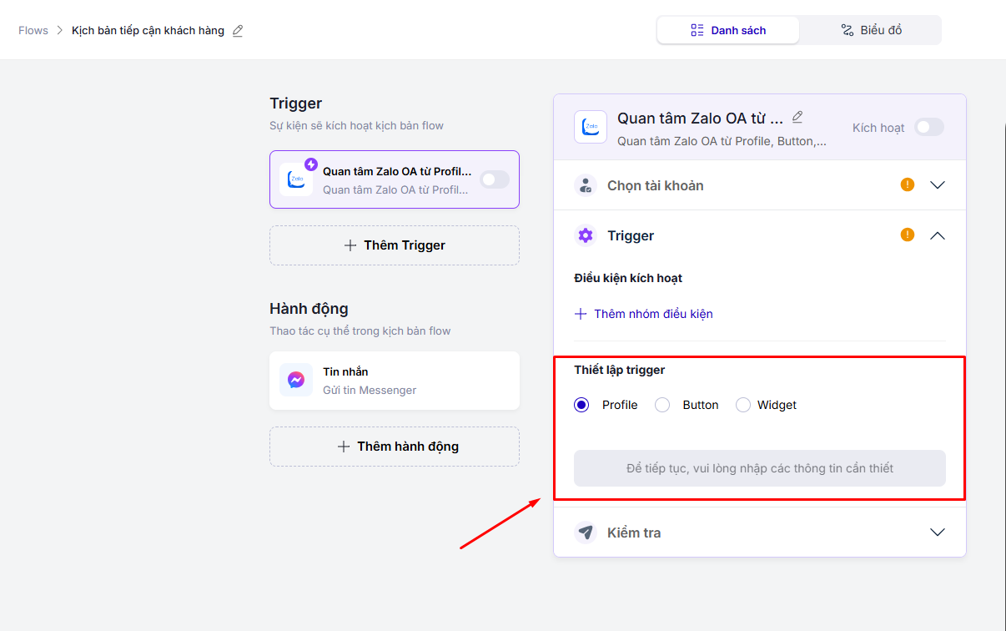
Task: Select the Widget radio option
Action: [743, 405]
